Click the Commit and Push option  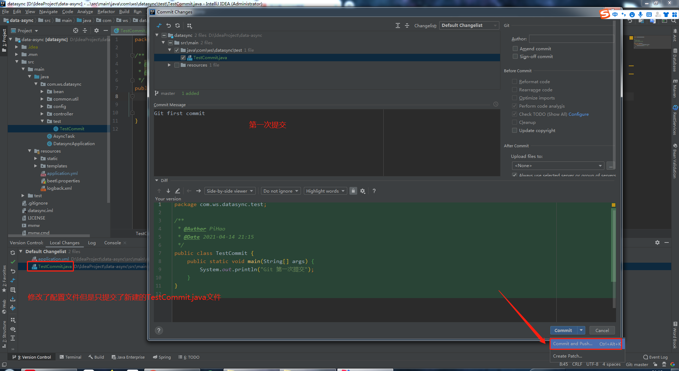coord(573,344)
